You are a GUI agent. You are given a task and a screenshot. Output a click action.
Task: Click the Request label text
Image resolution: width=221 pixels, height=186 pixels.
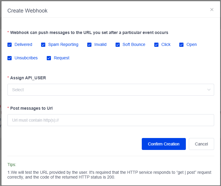[62, 58]
